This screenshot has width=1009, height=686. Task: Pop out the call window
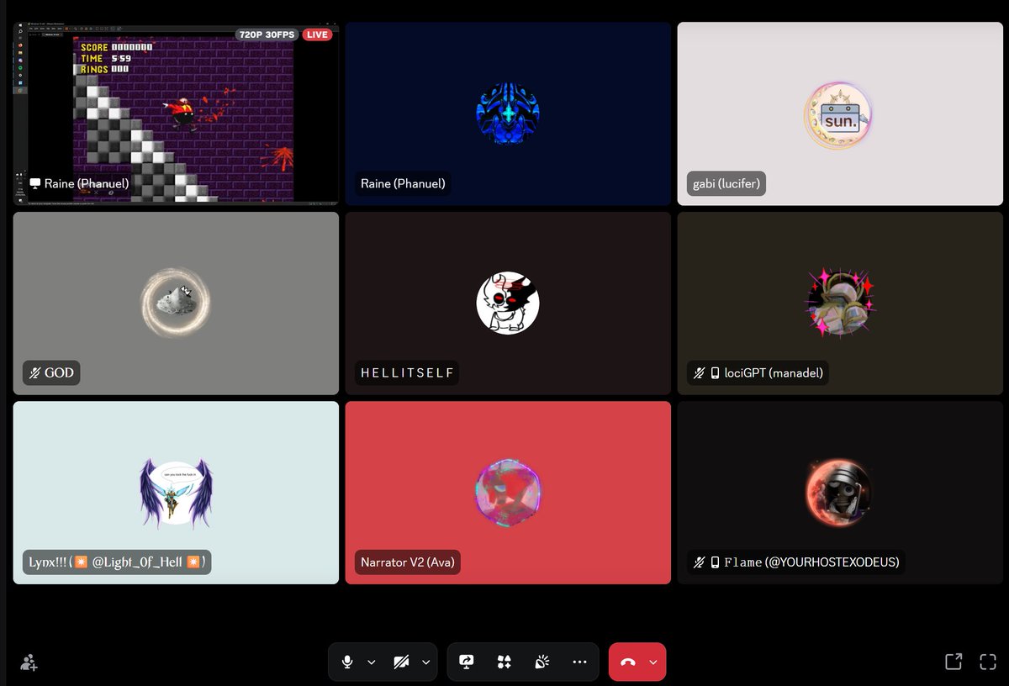coord(954,662)
